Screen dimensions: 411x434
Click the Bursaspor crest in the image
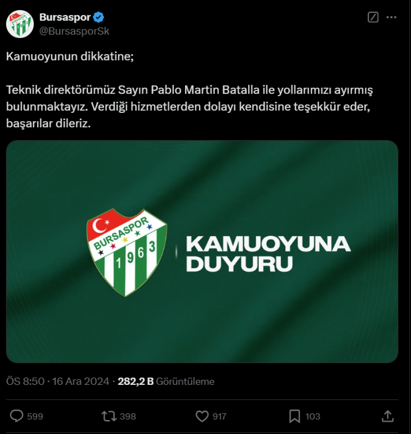click(127, 252)
